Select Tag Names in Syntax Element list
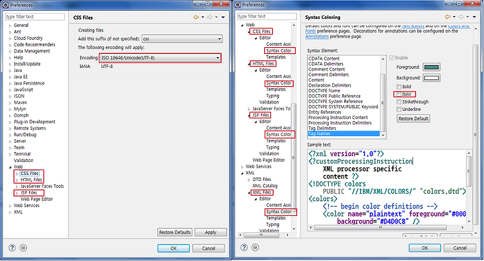Image resolution: width=484 pixels, height=261 pixels. (344, 134)
